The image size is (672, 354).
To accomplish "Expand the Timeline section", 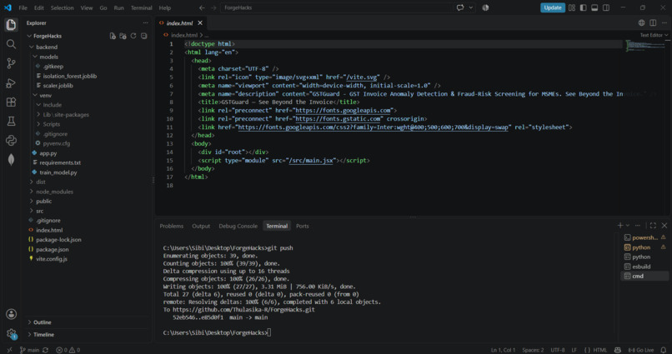I will (x=43, y=335).
